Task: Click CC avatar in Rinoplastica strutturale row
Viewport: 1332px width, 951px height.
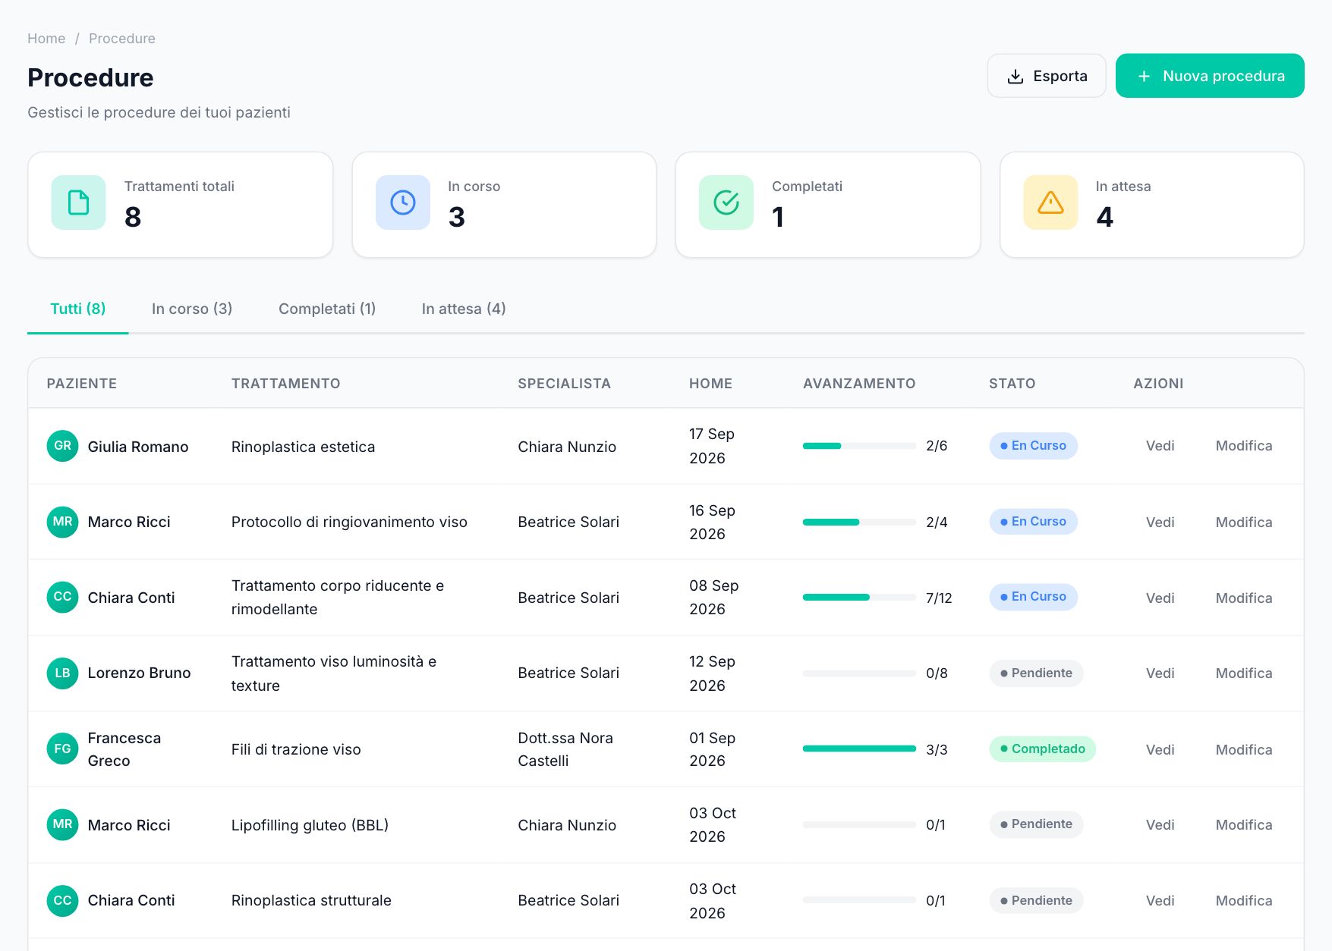Action: click(x=62, y=900)
